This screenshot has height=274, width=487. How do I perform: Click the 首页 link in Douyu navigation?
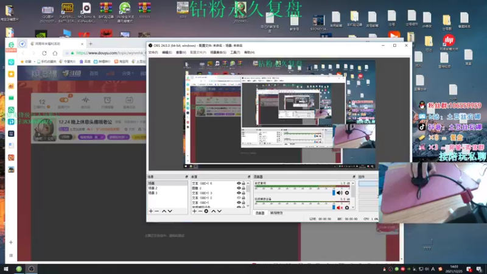point(94,73)
